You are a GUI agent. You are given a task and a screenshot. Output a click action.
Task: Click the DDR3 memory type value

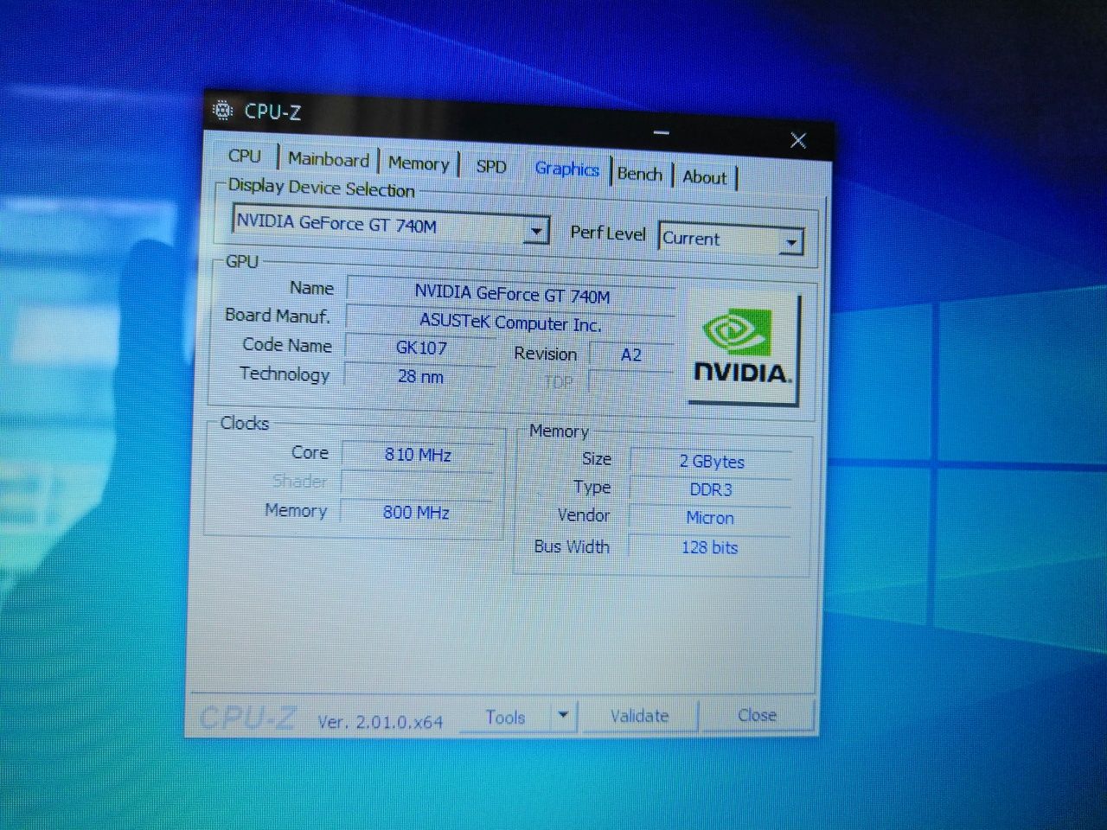pos(710,489)
